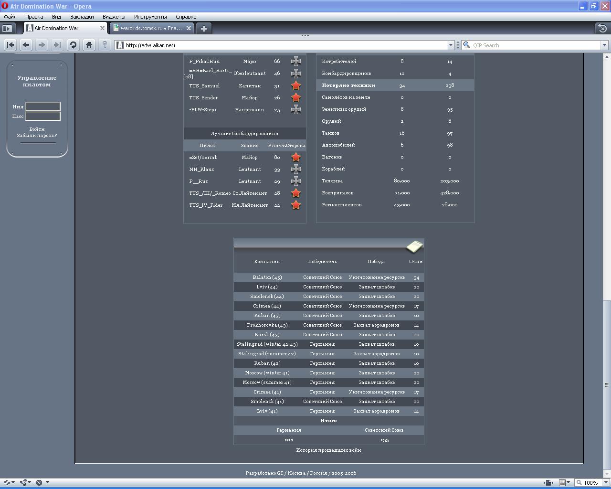Image resolution: width=611 pixels, height=489 pixels.
Task: Expand the address bar history dropdown
Action: coord(450,45)
